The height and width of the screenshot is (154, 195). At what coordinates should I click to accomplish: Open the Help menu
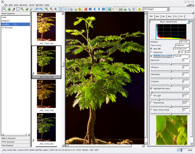(47, 5)
